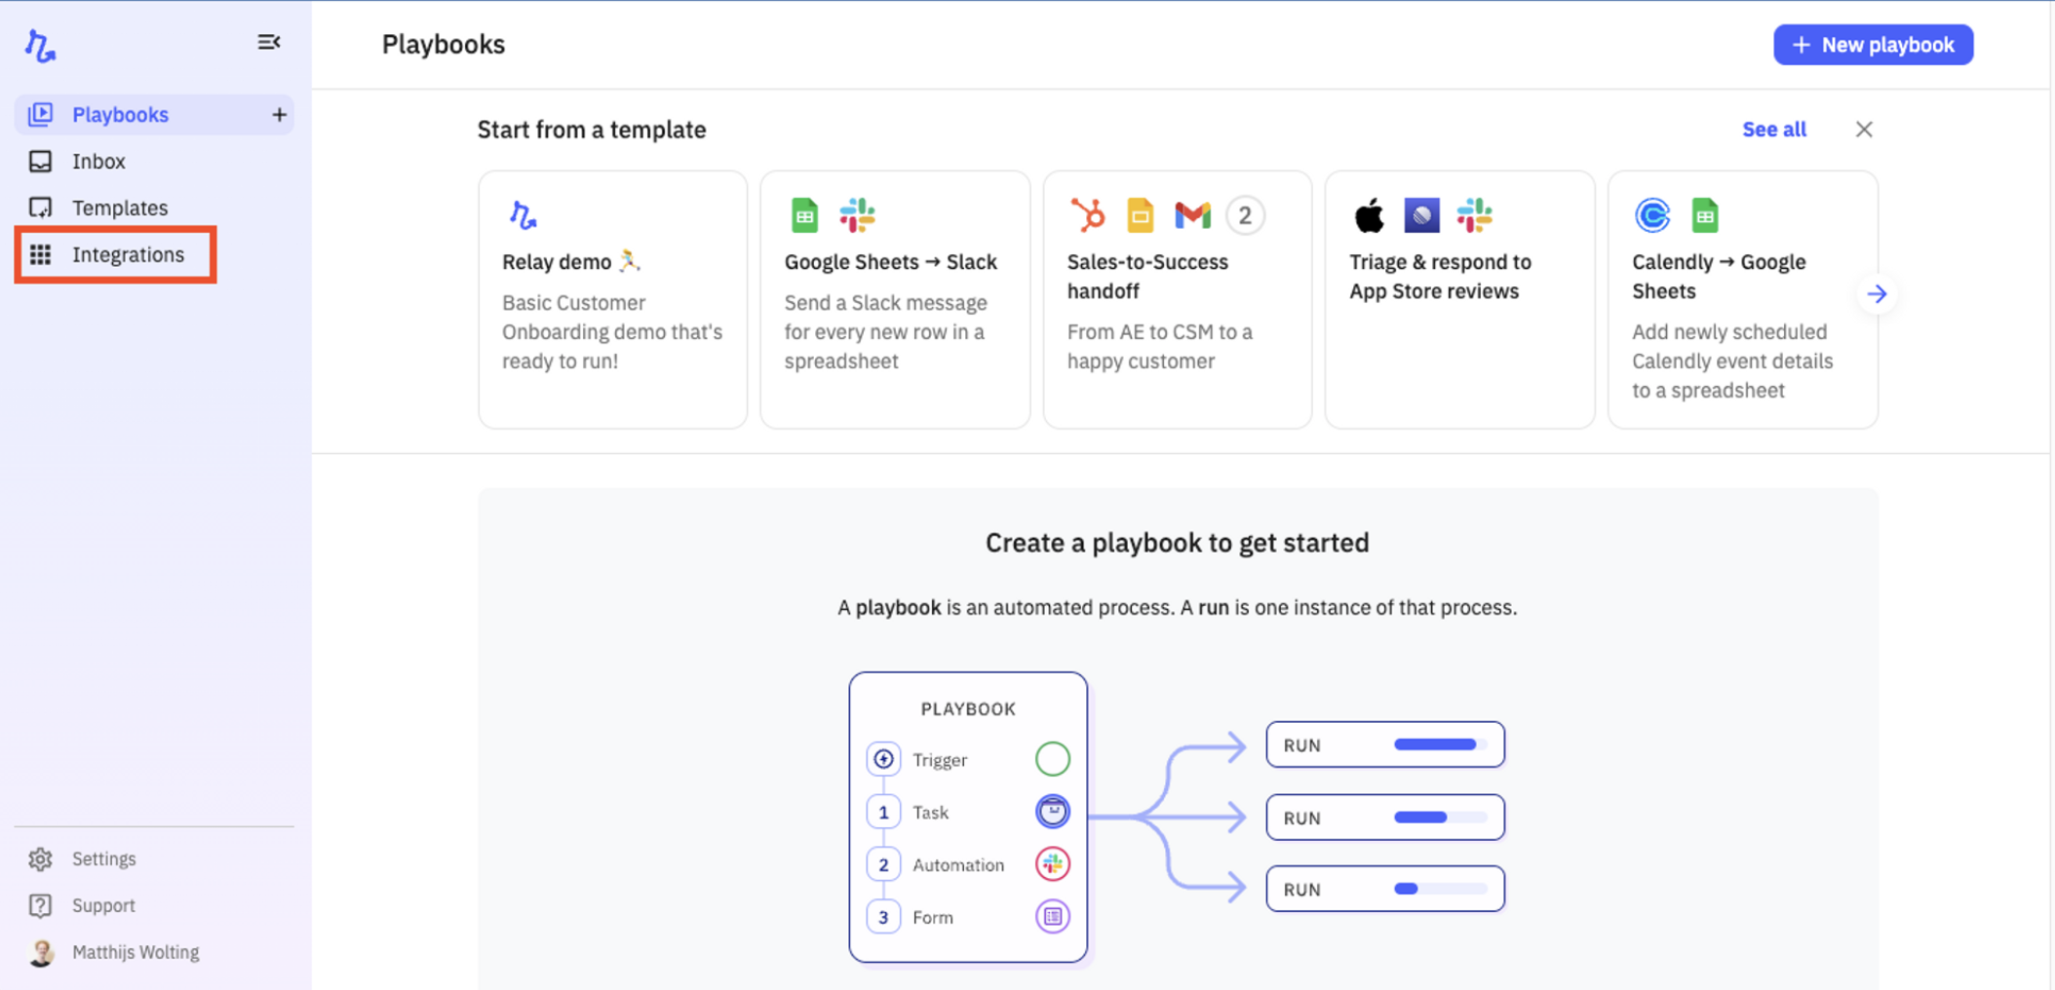Click the right arrow to see more templates
The height and width of the screenshot is (990, 2055).
(x=1877, y=293)
